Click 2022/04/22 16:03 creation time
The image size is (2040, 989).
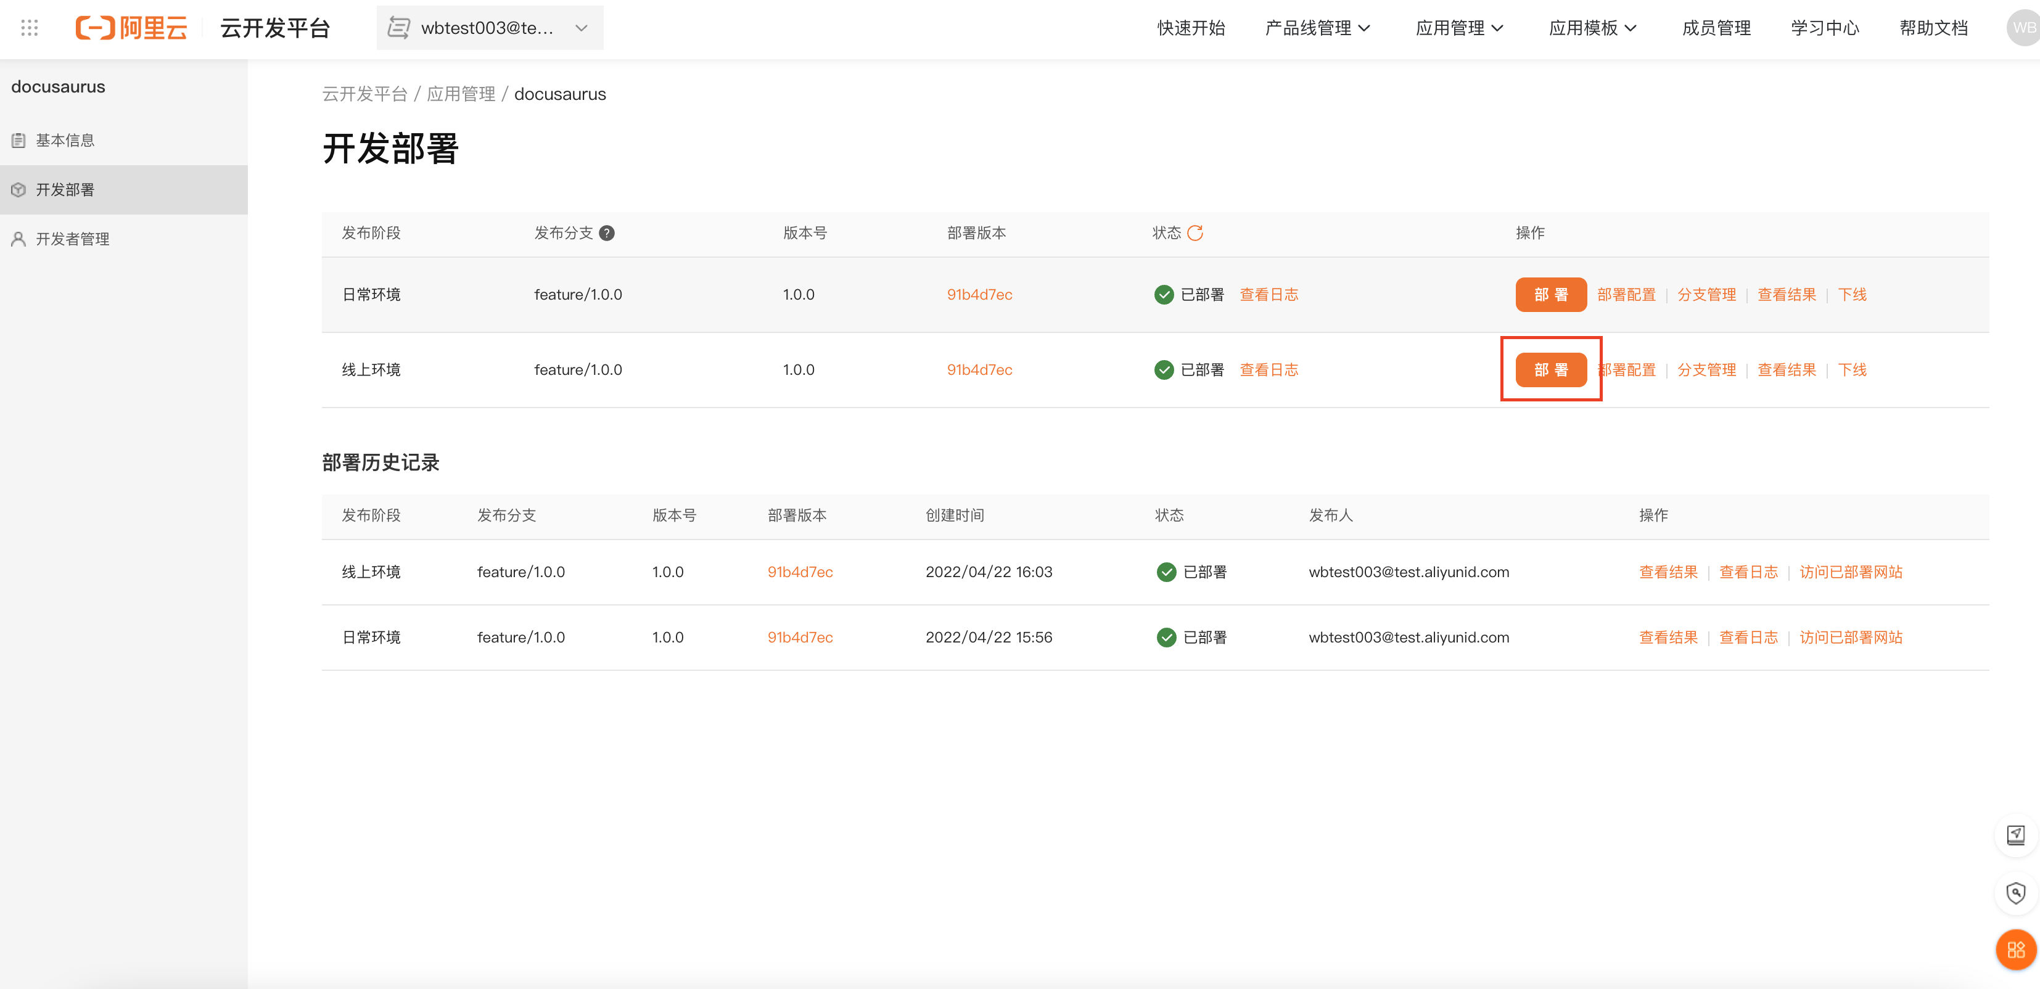[x=989, y=572]
